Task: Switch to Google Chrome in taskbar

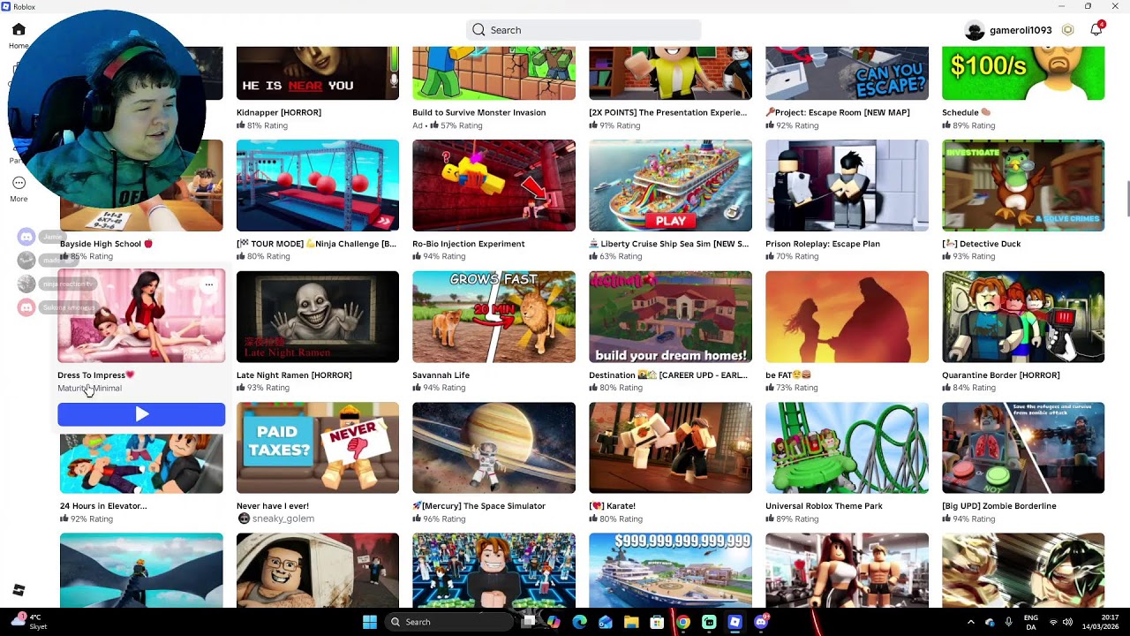Action: [x=683, y=622]
